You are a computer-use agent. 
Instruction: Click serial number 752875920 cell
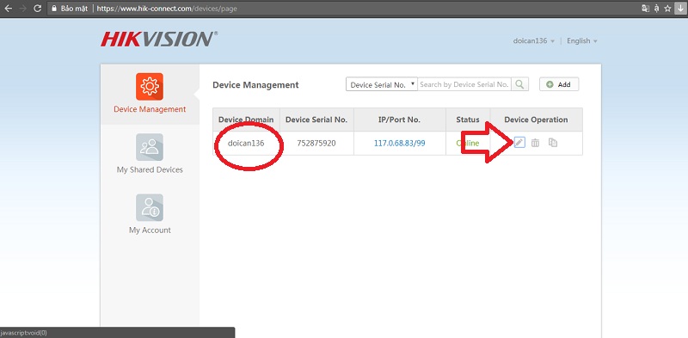point(316,143)
